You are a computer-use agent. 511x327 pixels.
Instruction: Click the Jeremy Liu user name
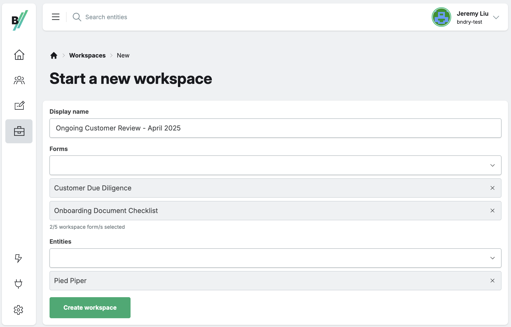coord(472,14)
